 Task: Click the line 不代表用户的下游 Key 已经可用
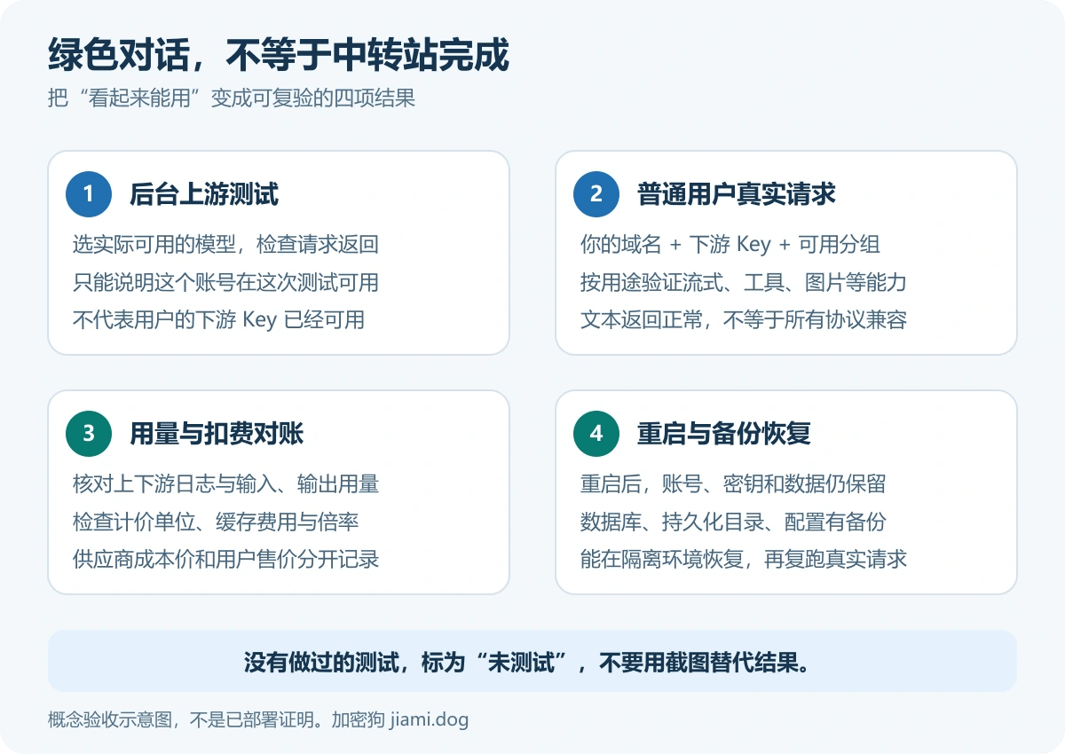click(218, 320)
